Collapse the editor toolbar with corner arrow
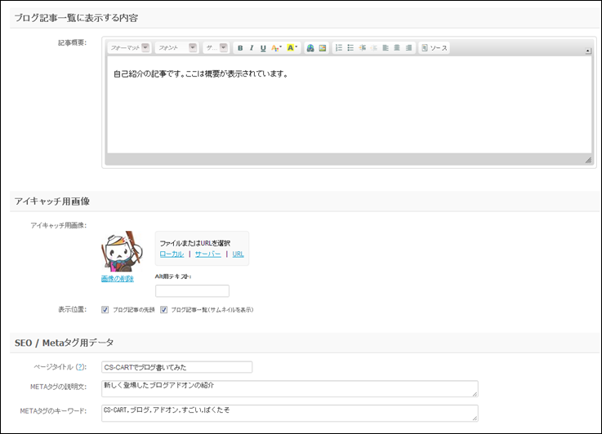602x434 pixels. 588,51
